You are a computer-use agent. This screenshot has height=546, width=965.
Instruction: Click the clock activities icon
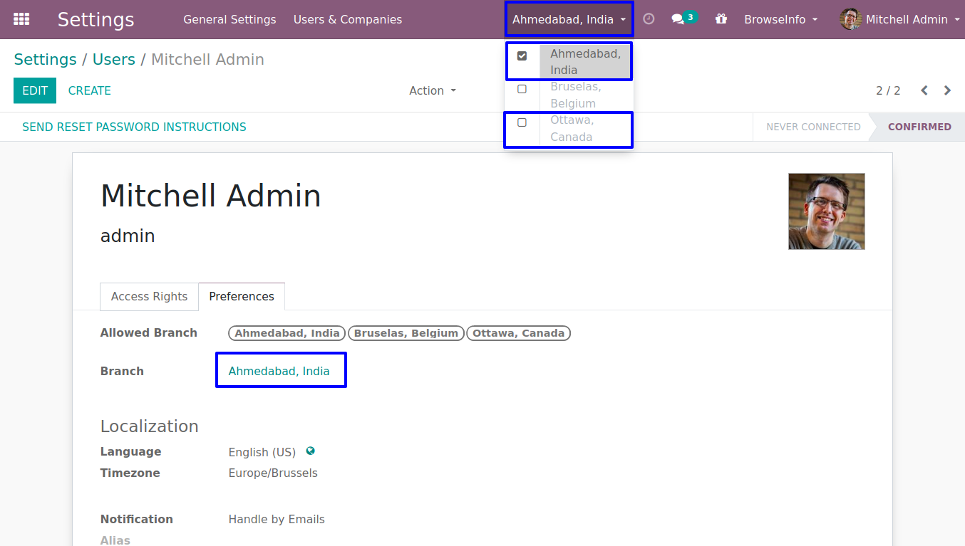[x=649, y=19]
